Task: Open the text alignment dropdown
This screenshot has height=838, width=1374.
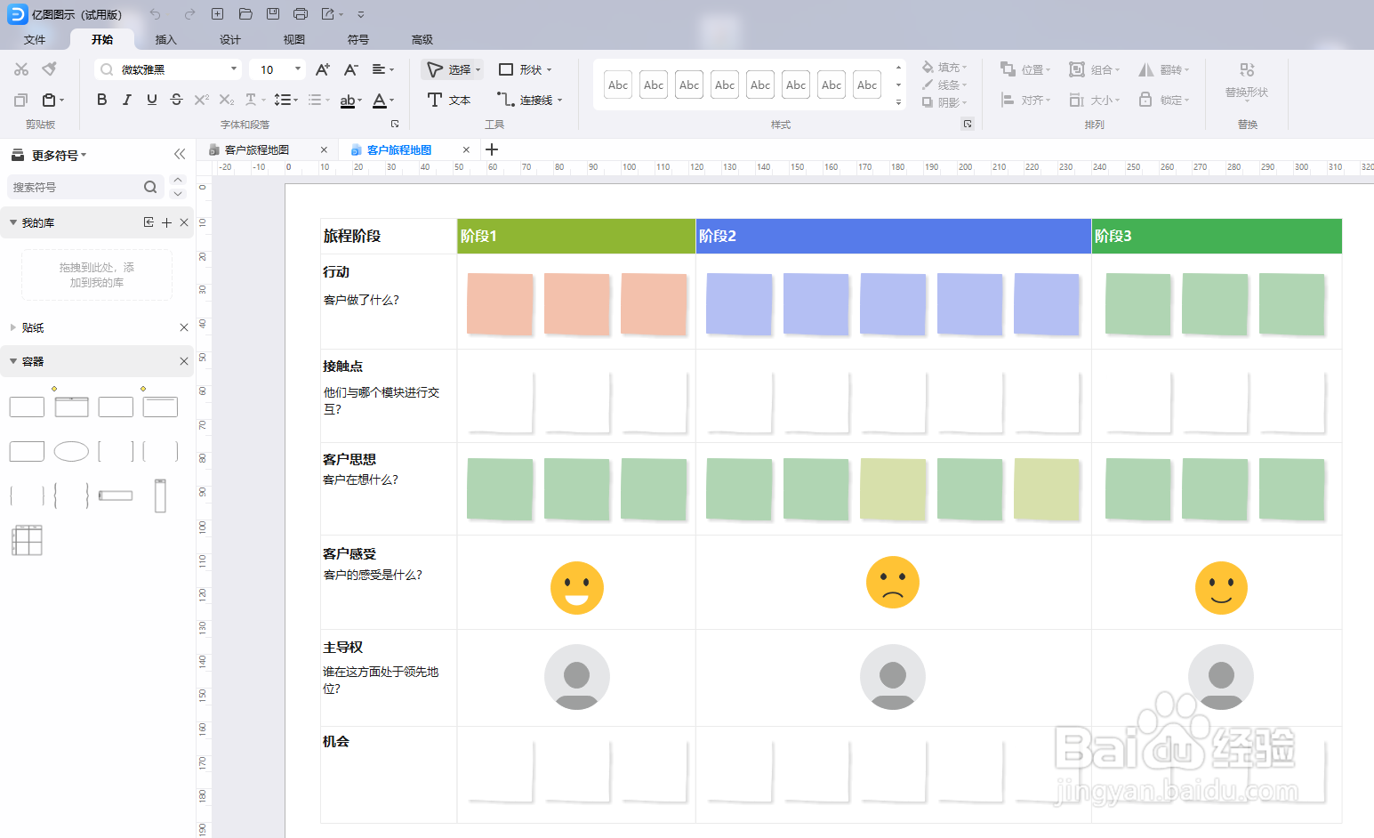Action: coord(383,69)
